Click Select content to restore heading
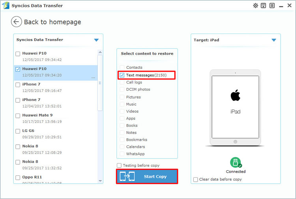The height and width of the screenshot is (199, 296). (147, 54)
